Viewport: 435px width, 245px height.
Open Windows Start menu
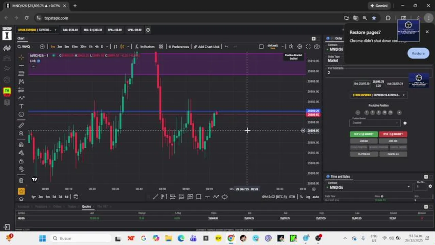tap(42, 238)
